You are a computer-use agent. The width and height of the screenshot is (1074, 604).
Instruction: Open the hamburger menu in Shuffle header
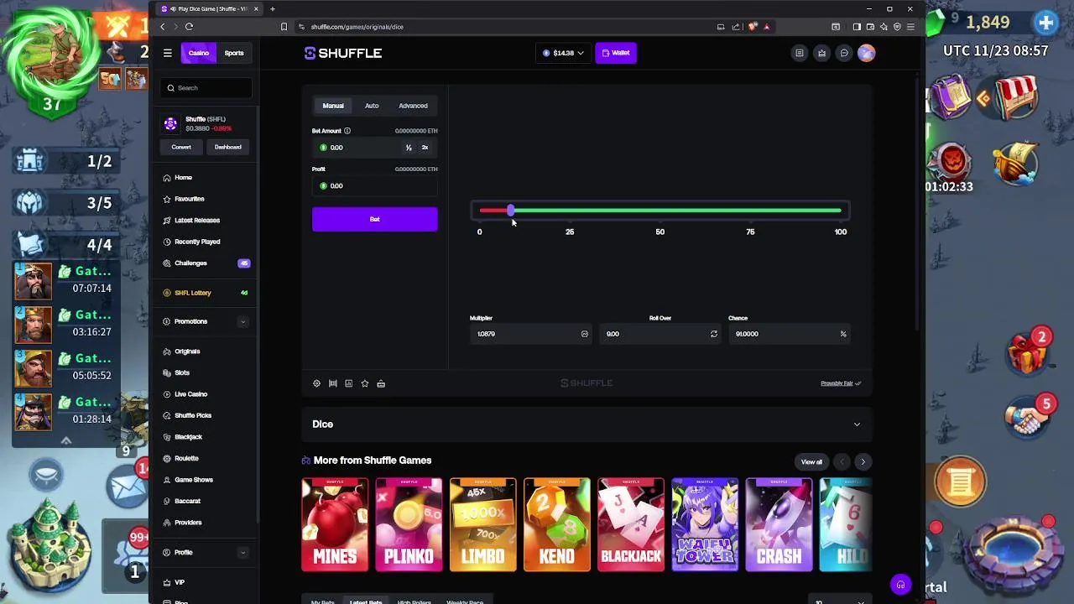(x=167, y=53)
